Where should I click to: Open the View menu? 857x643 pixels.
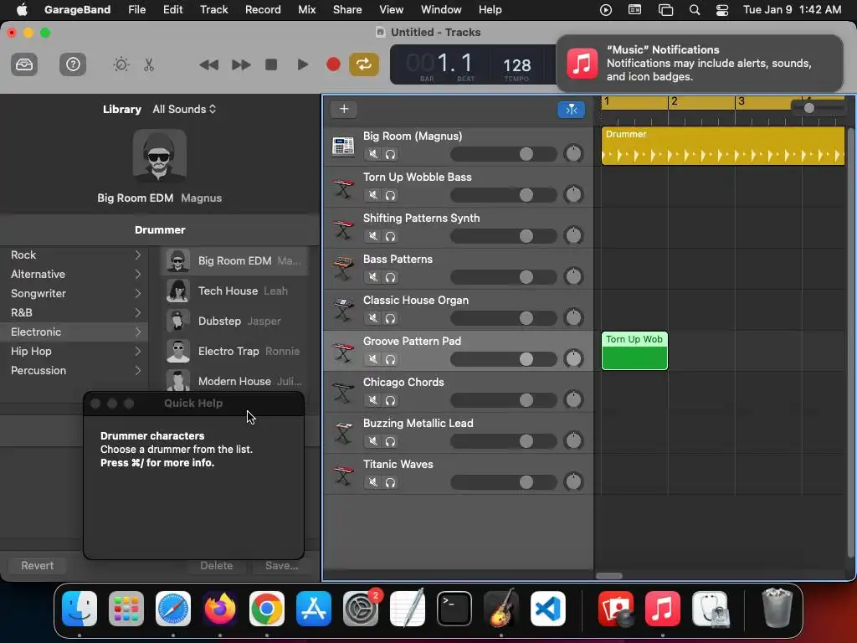(392, 9)
